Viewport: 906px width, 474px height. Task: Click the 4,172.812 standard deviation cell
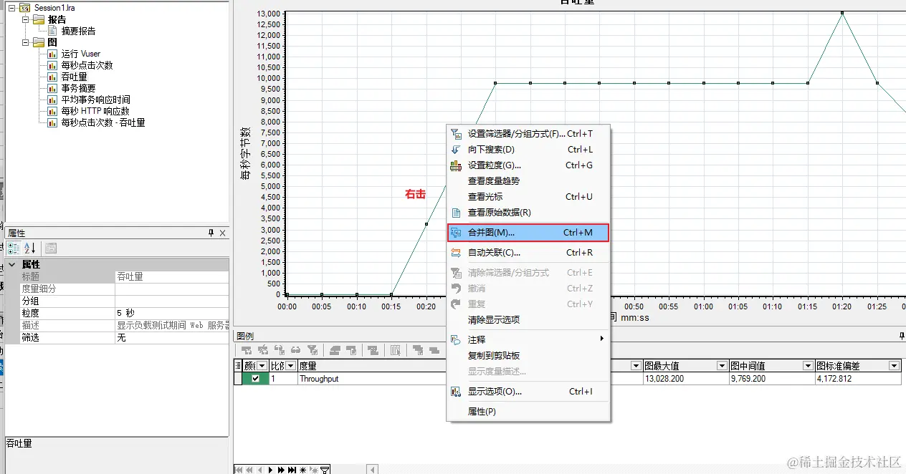coord(858,379)
